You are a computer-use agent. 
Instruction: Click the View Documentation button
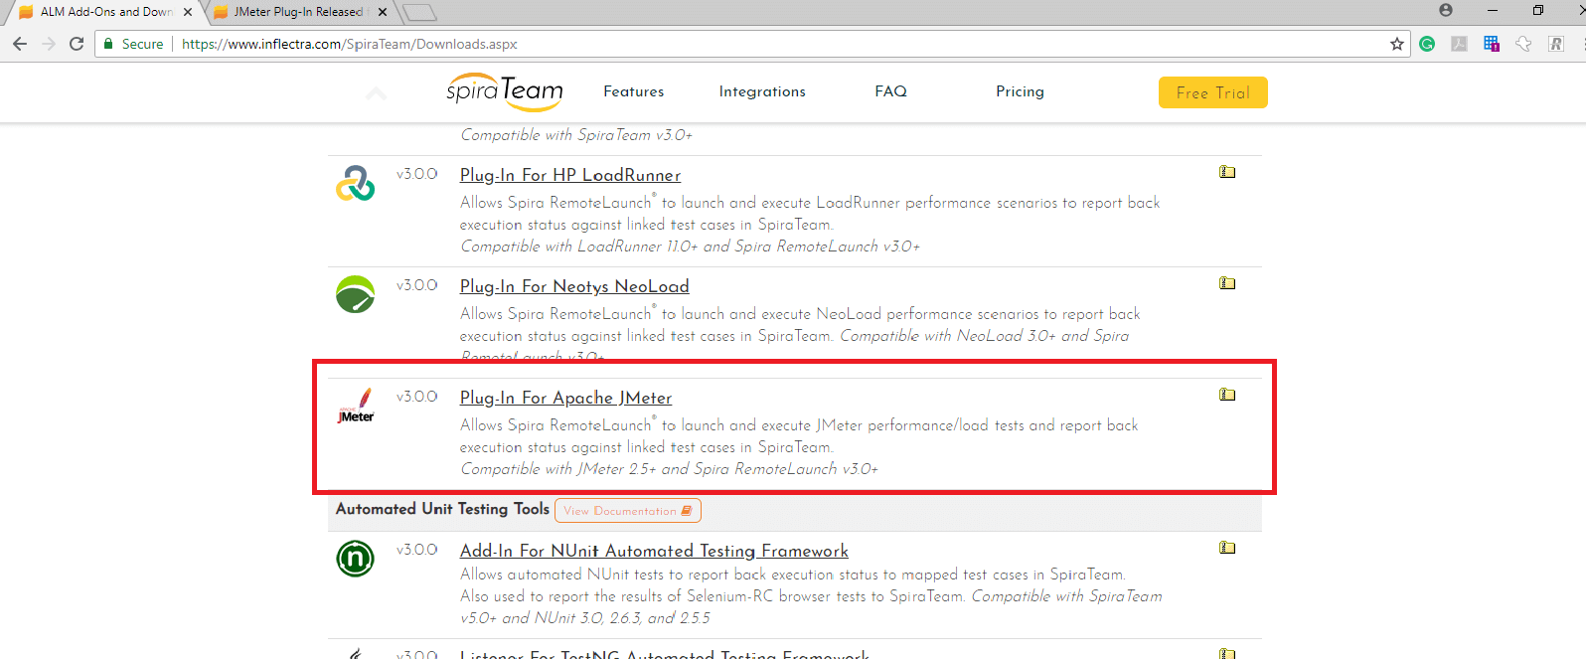pyautogui.click(x=628, y=511)
